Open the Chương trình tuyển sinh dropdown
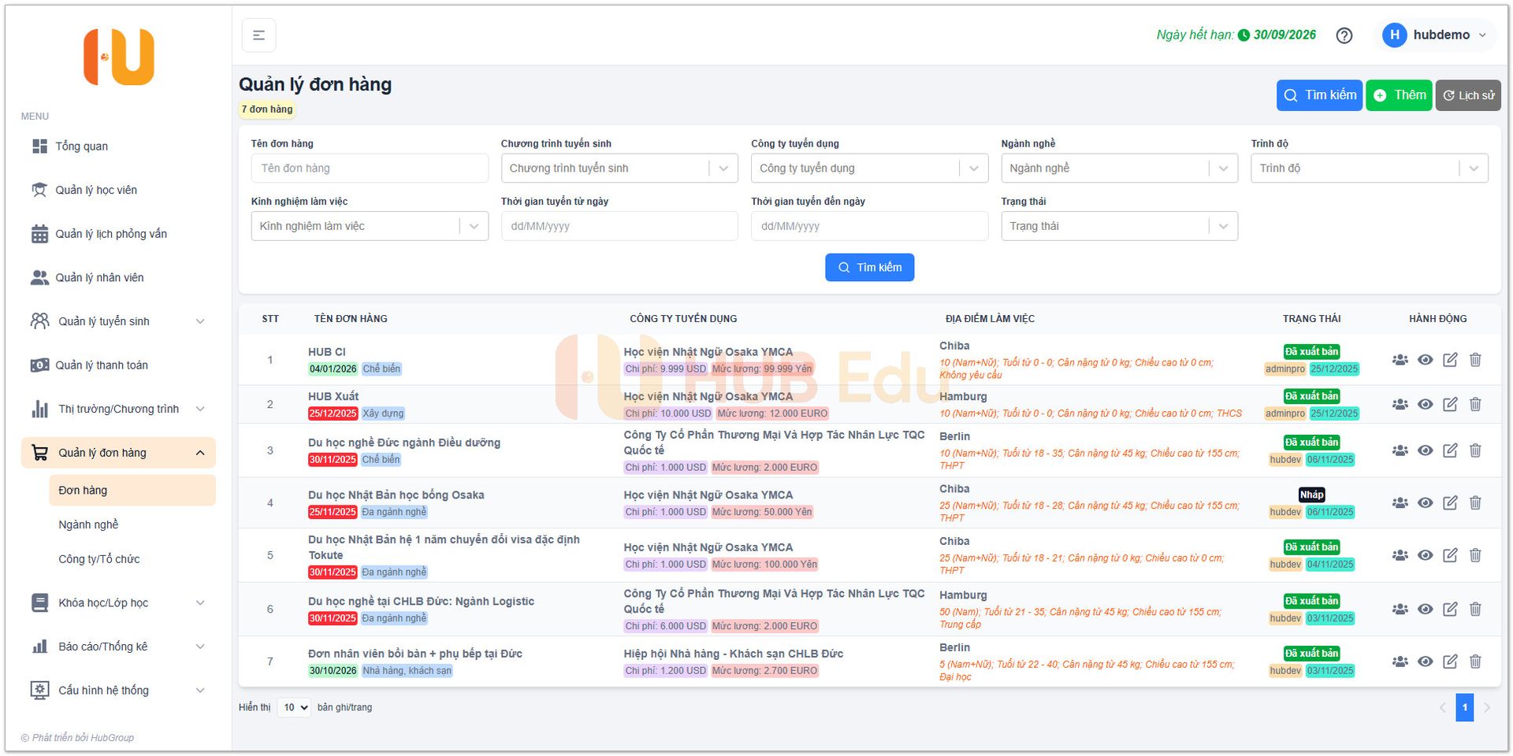1513x756 pixels. (619, 169)
